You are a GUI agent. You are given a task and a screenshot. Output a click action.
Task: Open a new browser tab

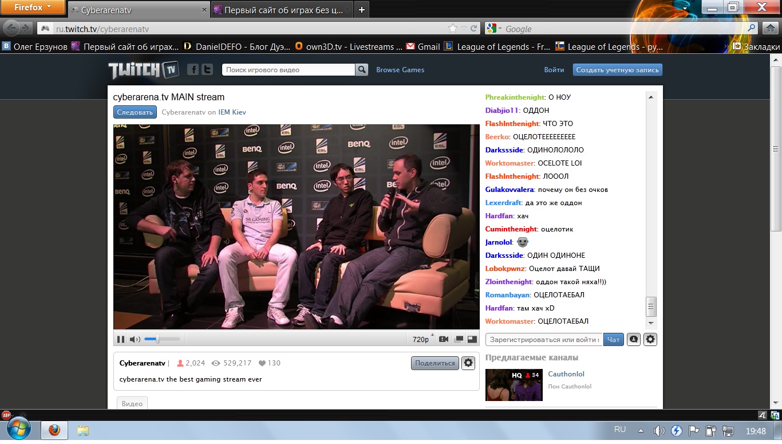click(x=361, y=10)
